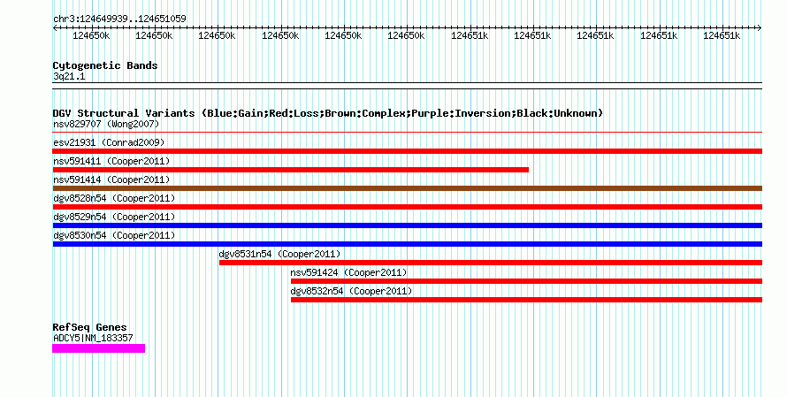Viewport: 787px width, 397px height.
Task: Open the dgv8532n54 (Cooper2011) label
Action: click(x=351, y=291)
